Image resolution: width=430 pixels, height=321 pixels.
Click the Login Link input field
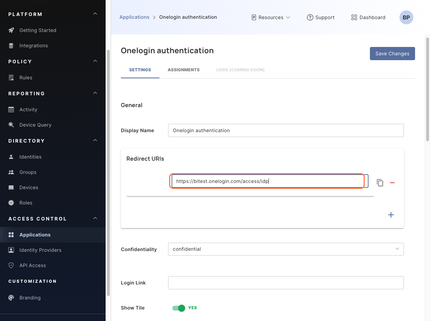coord(286,283)
